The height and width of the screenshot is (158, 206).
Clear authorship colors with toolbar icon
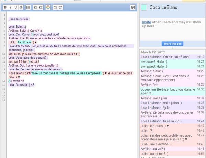click(48, 7)
